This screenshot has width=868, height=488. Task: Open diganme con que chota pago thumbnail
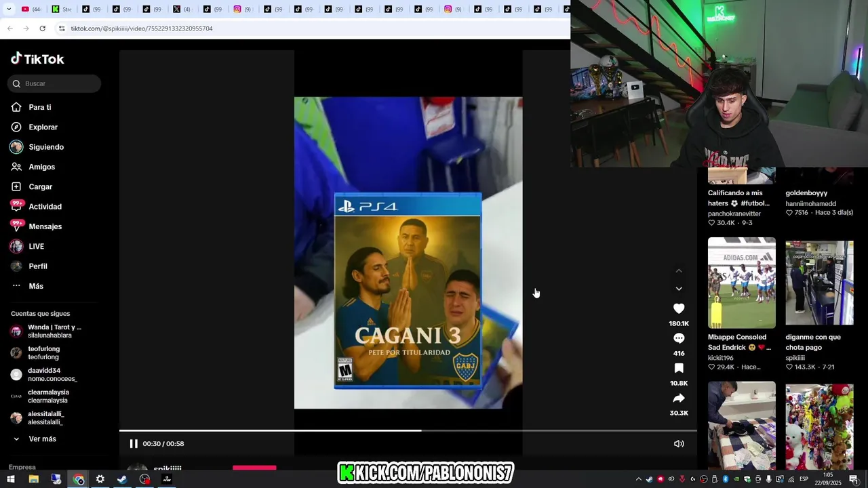tap(819, 283)
